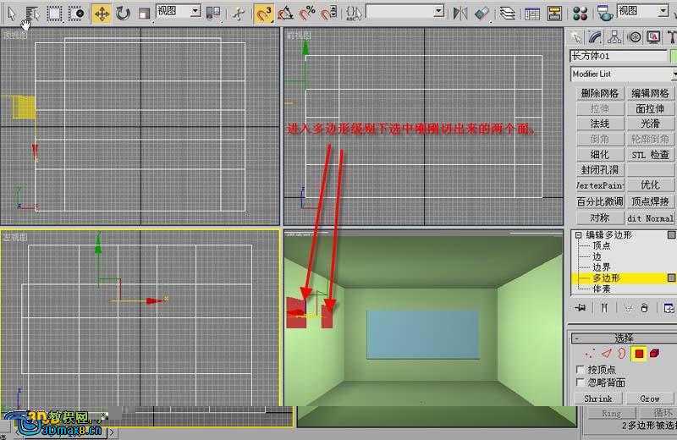
Task: Click the Use Pivot Point Center icon
Action: [213, 14]
